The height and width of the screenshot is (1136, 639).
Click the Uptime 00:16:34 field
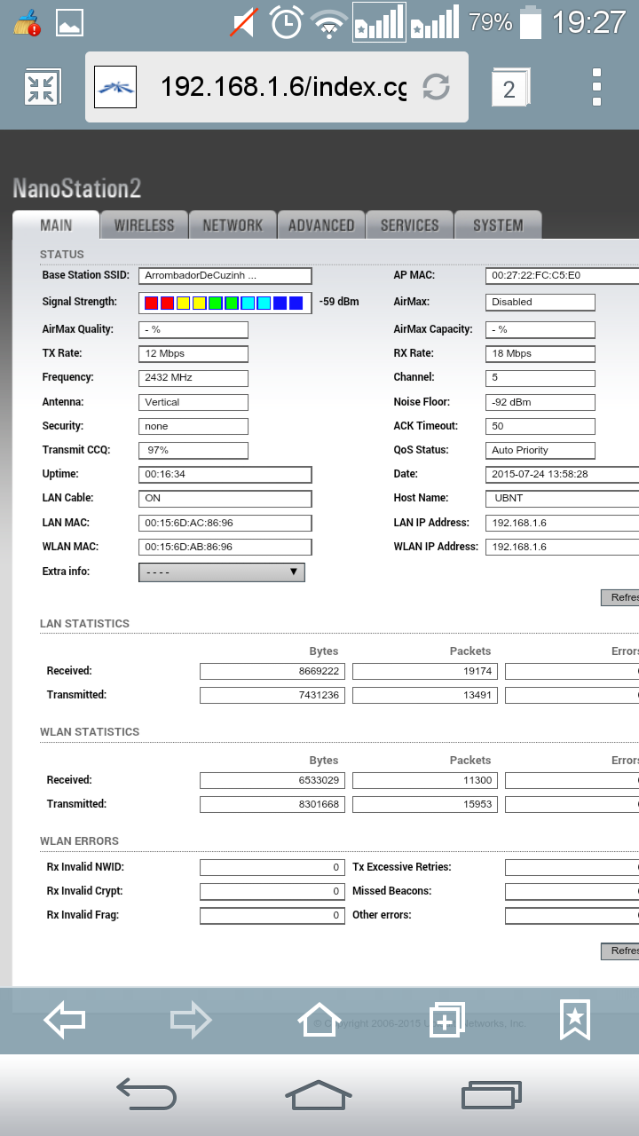click(225, 474)
